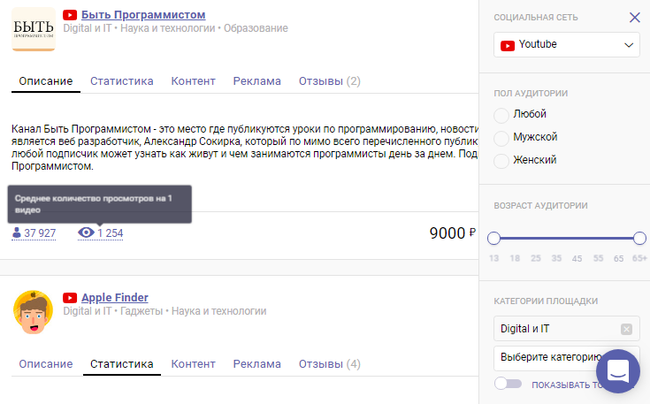
Task: Select Мужской audience gender option
Action: [x=501, y=138]
